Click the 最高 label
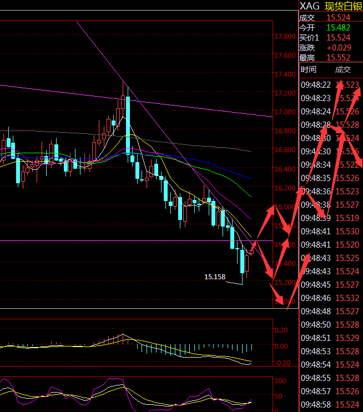 (x=307, y=58)
